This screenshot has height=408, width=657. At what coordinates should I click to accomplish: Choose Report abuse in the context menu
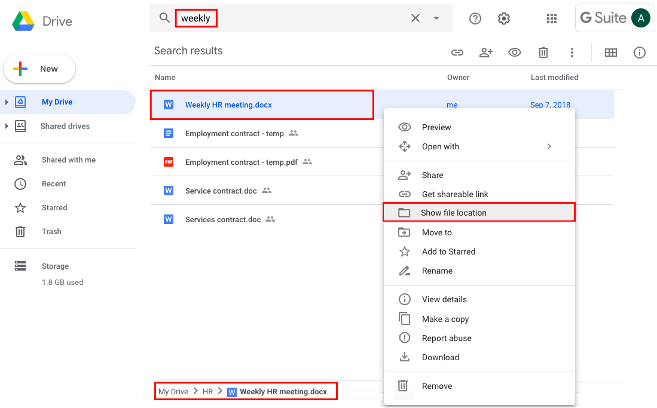479,339
